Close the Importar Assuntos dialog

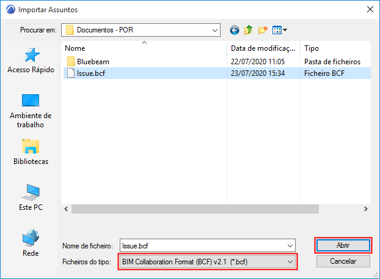point(370,9)
